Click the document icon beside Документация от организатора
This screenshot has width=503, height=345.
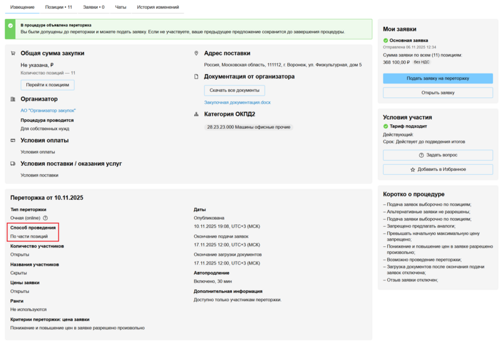click(197, 77)
